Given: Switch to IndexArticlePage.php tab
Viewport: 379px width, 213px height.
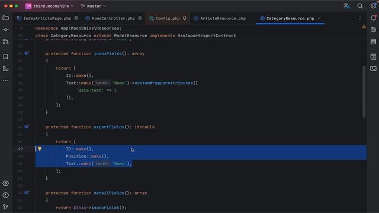Looking at the screenshot, I should click(x=47, y=18).
